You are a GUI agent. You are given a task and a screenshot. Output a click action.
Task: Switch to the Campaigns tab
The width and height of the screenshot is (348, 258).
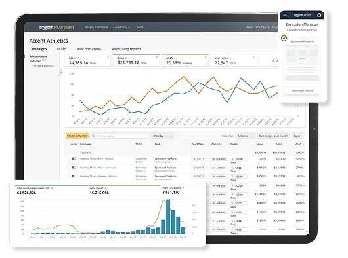[x=38, y=49]
